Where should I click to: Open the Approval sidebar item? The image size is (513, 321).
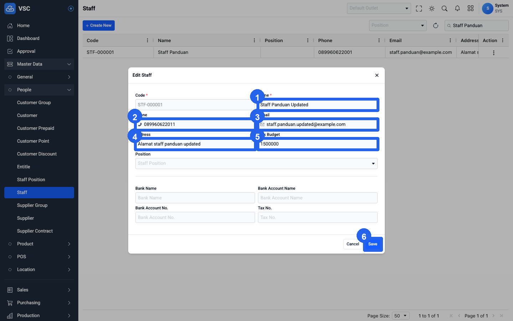(x=39, y=51)
